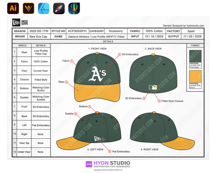Click 'Curved Visor' detail cell
This screenshot has height=173, width=216.
pyautogui.click(x=41, y=71)
